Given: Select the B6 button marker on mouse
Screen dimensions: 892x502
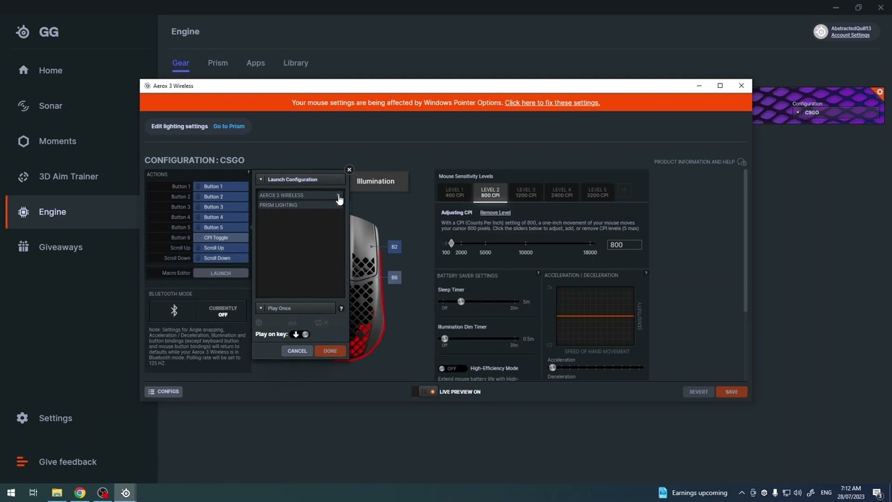Looking at the screenshot, I should tap(394, 277).
